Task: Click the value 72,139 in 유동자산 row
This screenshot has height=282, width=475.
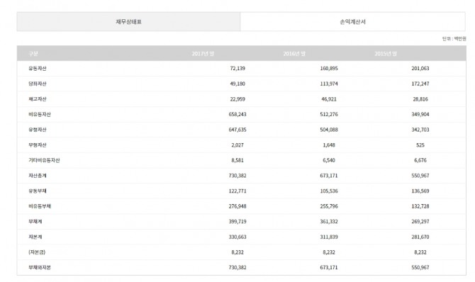Action: pos(238,69)
